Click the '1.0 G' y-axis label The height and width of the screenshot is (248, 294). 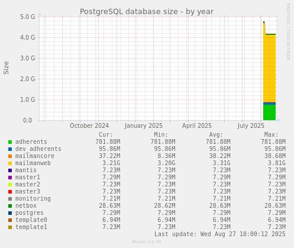tap(28, 99)
